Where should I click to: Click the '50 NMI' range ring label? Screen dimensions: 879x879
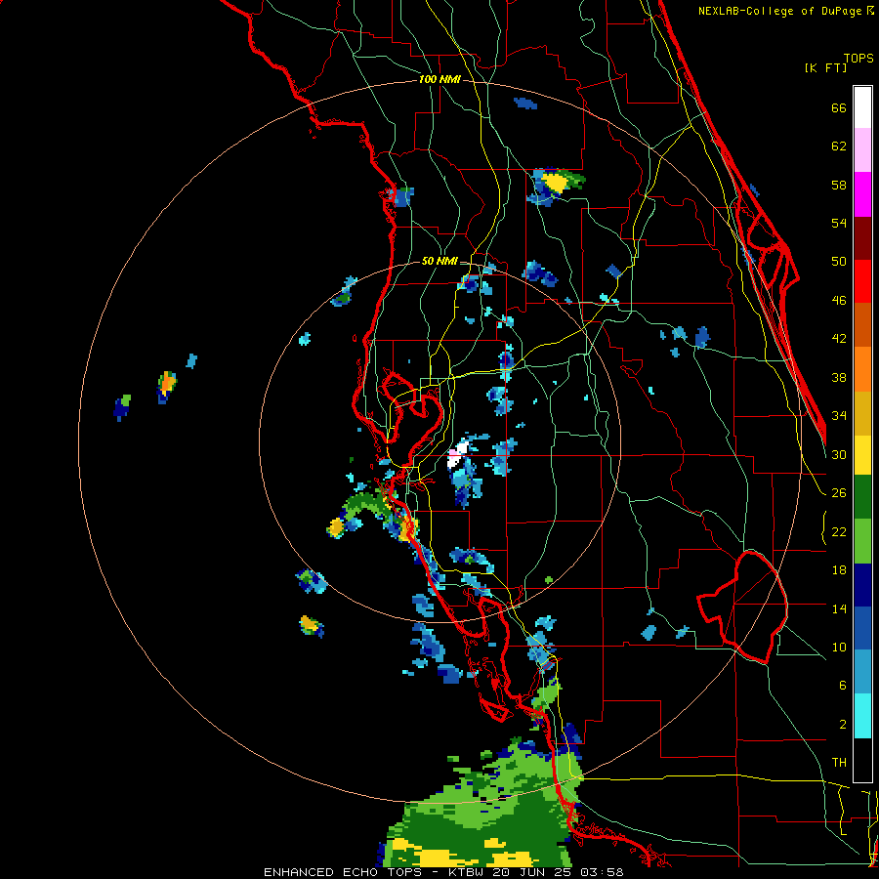coord(439,261)
